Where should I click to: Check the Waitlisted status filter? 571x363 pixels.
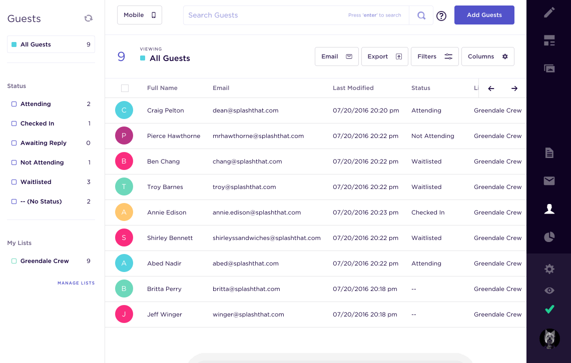pyautogui.click(x=14, y=182)
